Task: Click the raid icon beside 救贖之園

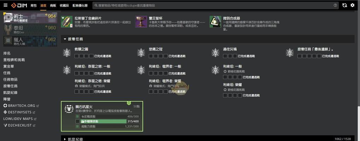Action: pyautogui.click(x=67, y=53)
